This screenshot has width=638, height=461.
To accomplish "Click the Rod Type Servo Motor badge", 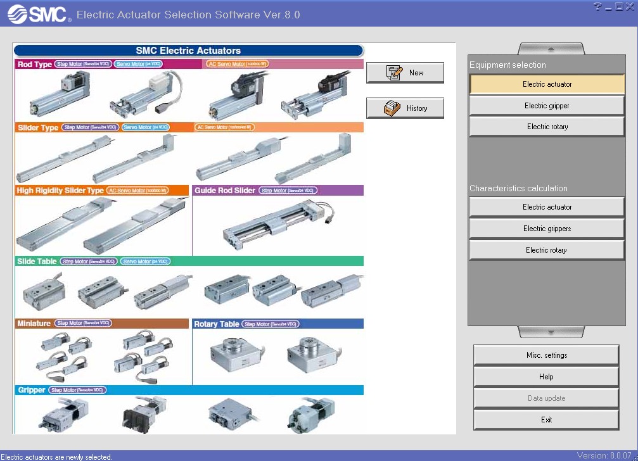I will 138,64.
